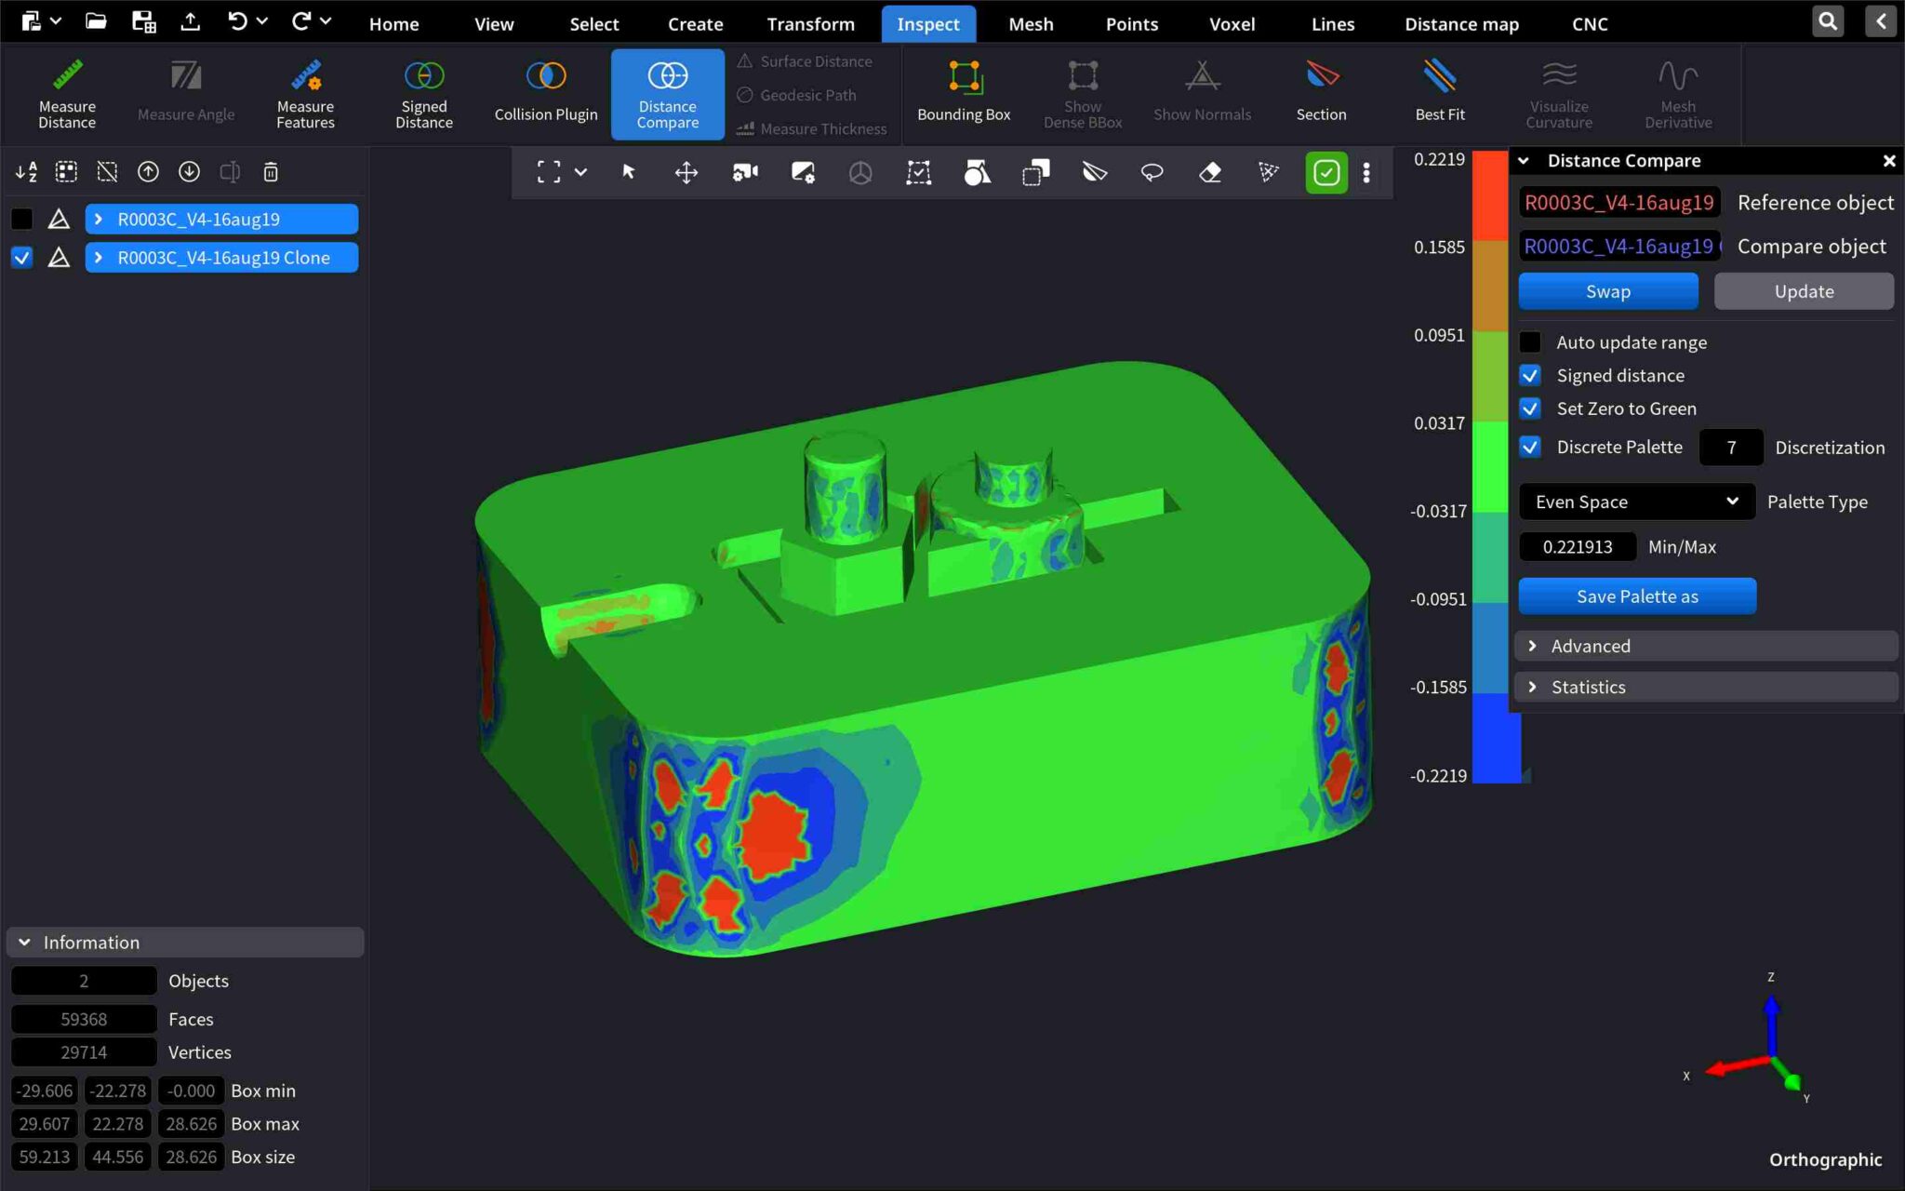Disable the Auto update range checkbox
The image size is (1905, 1191).
[1530, 341]
